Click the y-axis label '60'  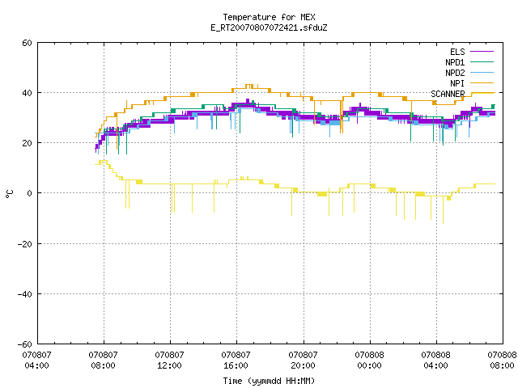[27, 43]
